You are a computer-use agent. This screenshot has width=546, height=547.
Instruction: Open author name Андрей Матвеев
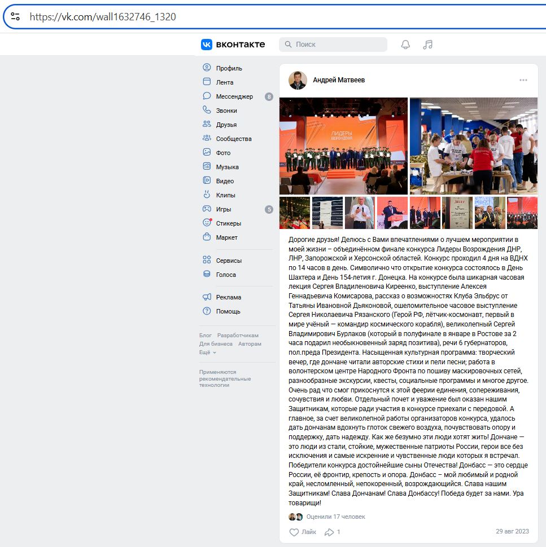click(x=339, y=80)
